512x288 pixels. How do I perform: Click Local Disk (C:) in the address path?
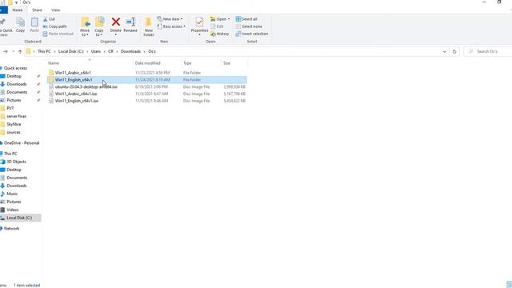[x=71, y=51]
